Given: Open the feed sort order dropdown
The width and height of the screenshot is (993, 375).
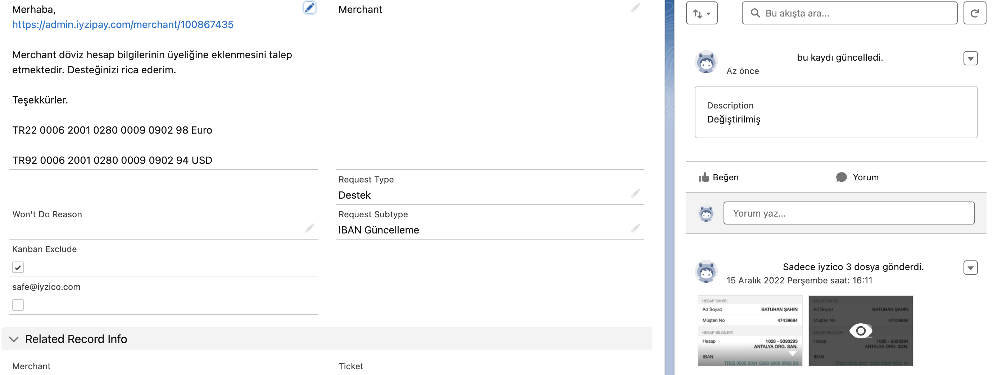Looking at the screenshot, I should coord(701,14).
